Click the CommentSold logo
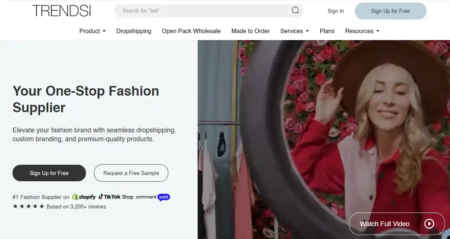Viewport: 450px width, 239px height. tap(153, 197)
